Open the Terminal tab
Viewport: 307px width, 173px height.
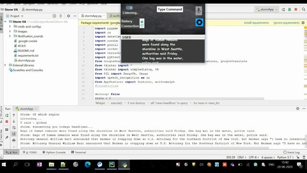79,152
